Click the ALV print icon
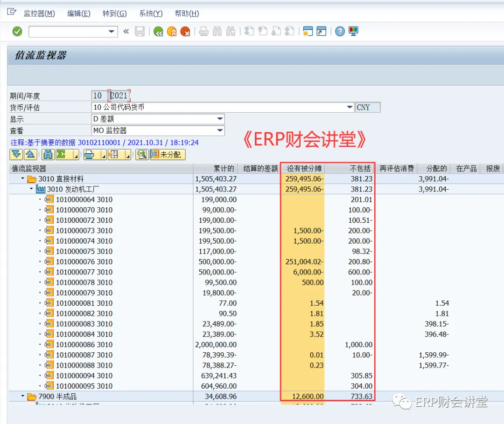The height and width of the screenshot is (424, 504). pyautogui.click(x=89, y=155)
